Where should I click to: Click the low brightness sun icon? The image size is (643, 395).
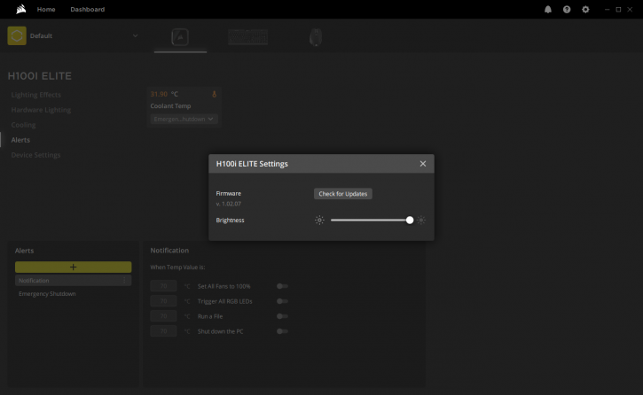pyautogui.click(x=319, y=221)
